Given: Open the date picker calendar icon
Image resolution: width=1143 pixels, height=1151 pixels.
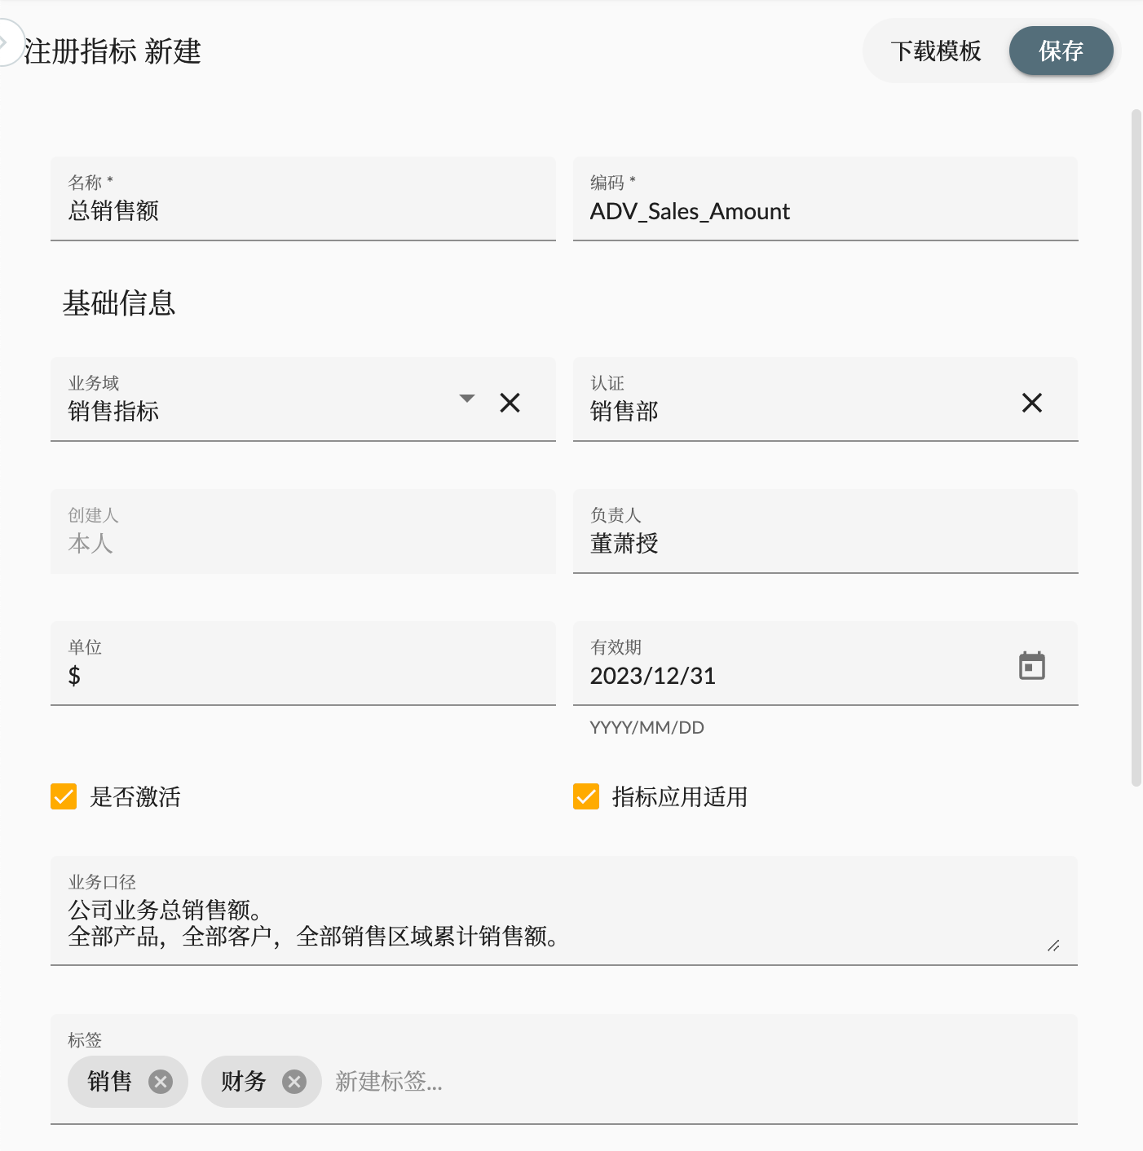Looking at the screenshot, I should click(x=1032, y=665).
